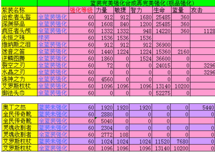Click the green merged title cell 蓝装完美强化合成
The height and width of the screenshot is (152, 215).
tap(142, 3)
